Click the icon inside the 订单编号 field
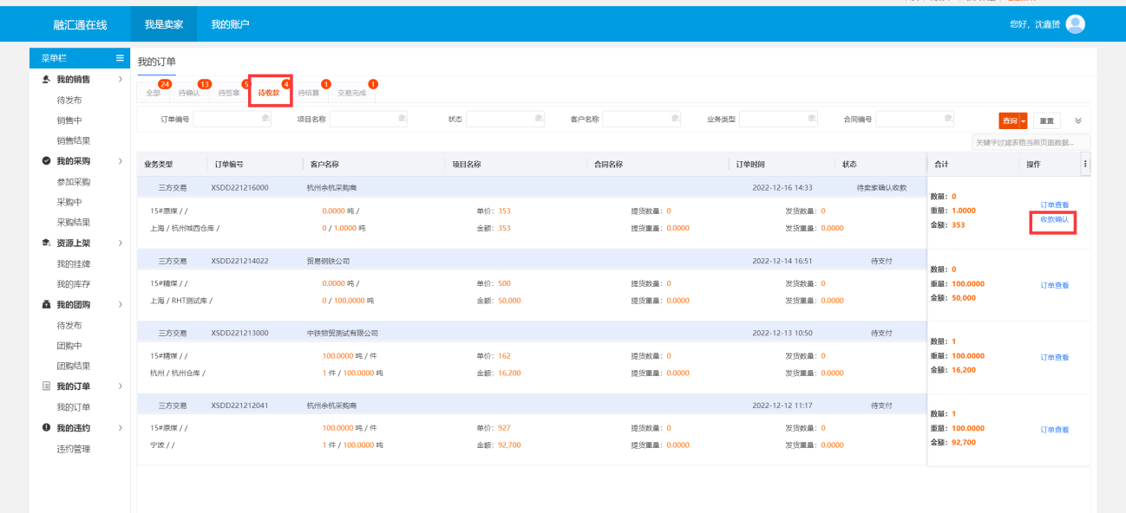 point(265,119)
